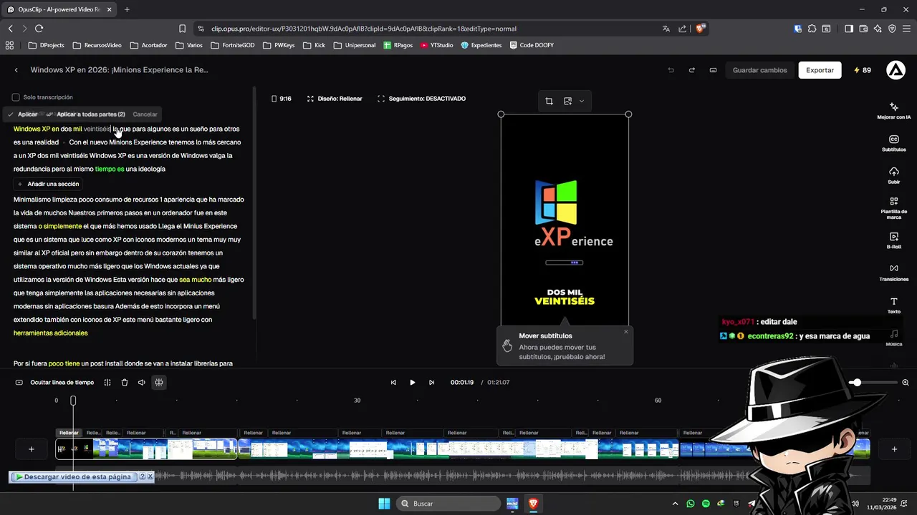Add clip with right plus button
917x515 pixels.
(894, 449)
